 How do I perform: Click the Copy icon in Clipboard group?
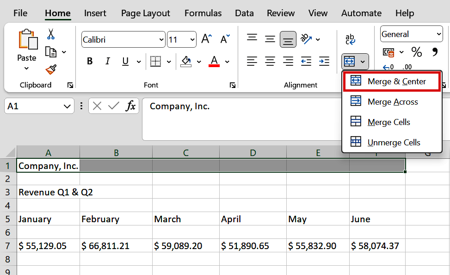tap(51, 51)
